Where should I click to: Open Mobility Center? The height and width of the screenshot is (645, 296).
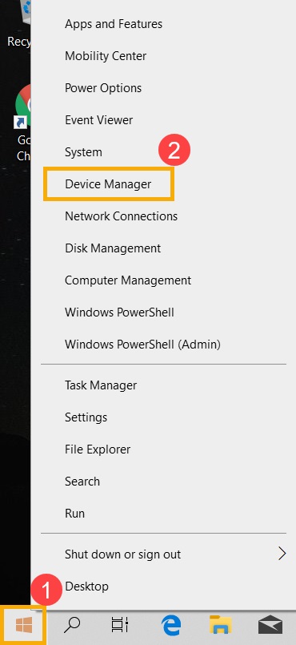(x=106, y=56)
